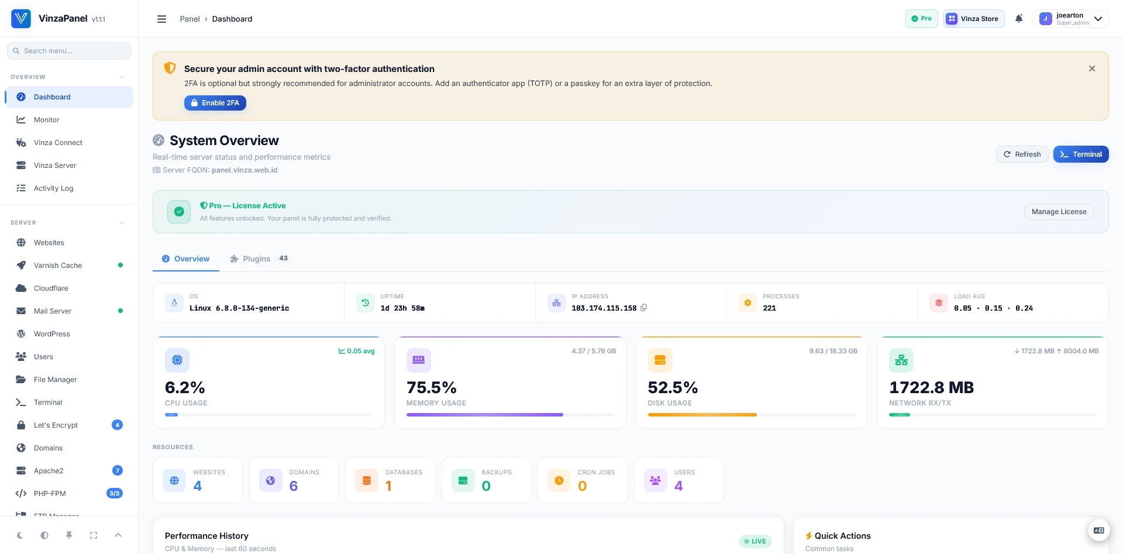
Task: Open the Cron Jobs resource card
Action: click(x=583, y=480)
